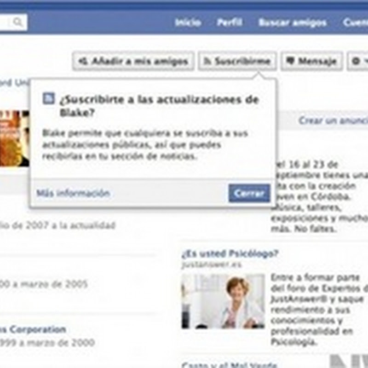Click the Añadir a mis amigos button
Image resolution: width=368 pixels, height=368 pixels.
tap(133, 61)
